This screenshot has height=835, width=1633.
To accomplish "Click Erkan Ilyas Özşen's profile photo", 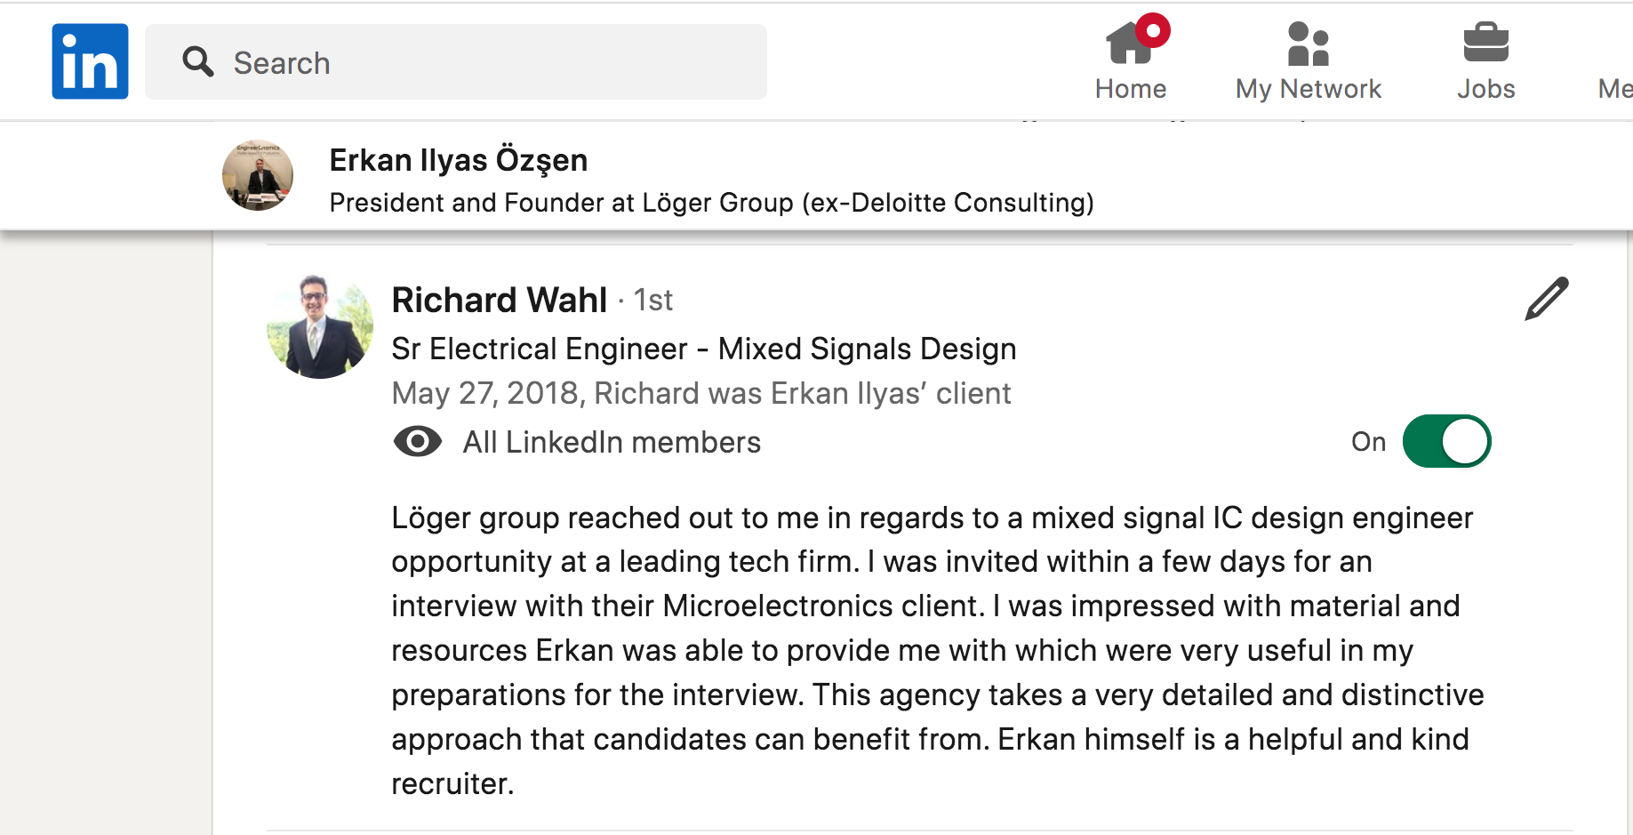I will pyautogui.click(x=258, y=175).
